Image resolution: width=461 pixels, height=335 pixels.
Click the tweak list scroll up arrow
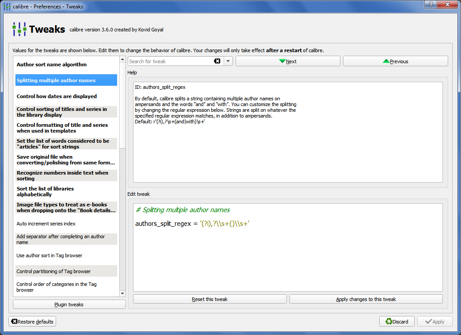[122, 59]
